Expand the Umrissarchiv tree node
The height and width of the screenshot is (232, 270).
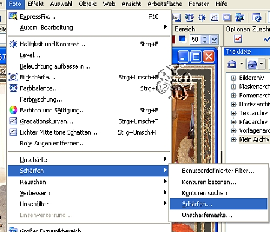pos(233,104)
